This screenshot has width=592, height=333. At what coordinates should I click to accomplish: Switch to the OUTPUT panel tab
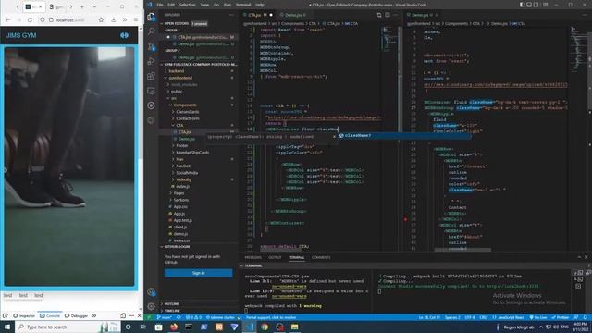point(275,257)
